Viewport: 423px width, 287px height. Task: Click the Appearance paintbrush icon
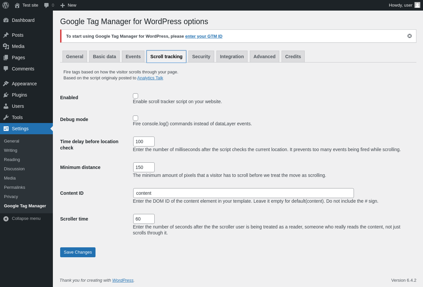pyautogui.click(x=6, y=84)
